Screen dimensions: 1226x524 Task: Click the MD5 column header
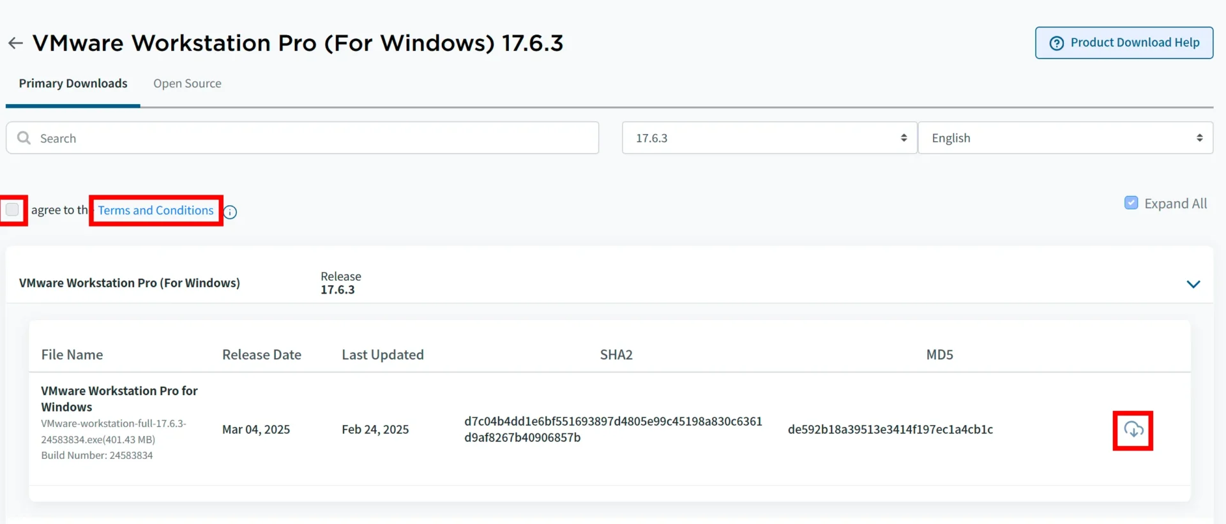[940, 355]
